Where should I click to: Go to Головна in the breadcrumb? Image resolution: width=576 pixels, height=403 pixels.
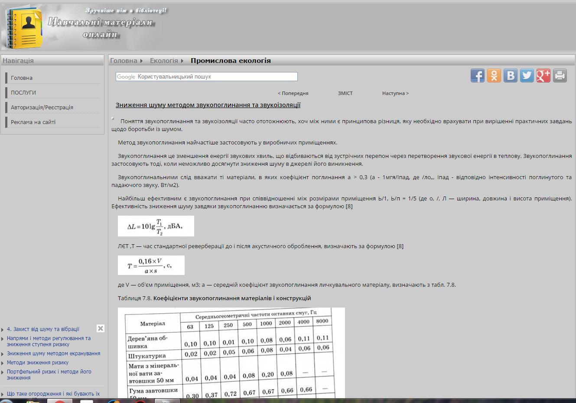click(124, 61)
